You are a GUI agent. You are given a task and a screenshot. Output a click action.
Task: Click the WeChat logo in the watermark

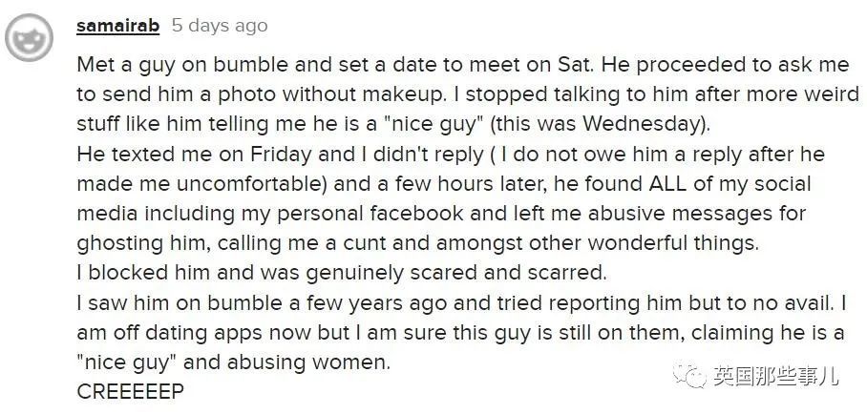(x=689, y=376)
